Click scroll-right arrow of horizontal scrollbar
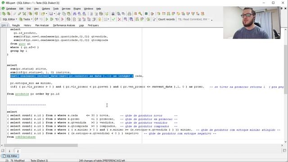288x162 pixels. (282, 145)
